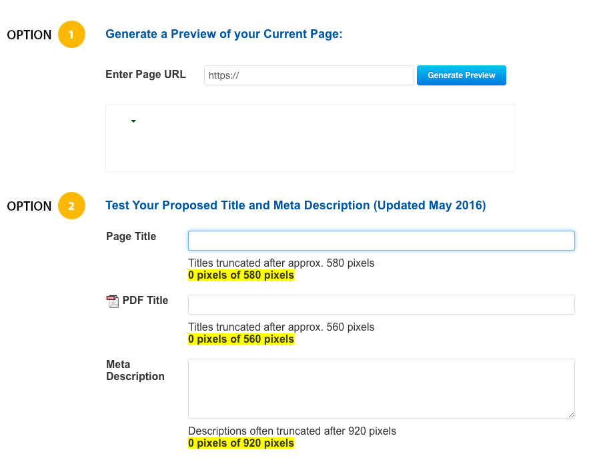The width and height of the screenshot is (607, 476).
Task: Click the "Test Your Proposed Title and Meta Description" heading
Action: click(x=295, y=205)
